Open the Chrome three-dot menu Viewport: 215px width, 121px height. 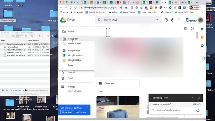(x=203, y=8)
